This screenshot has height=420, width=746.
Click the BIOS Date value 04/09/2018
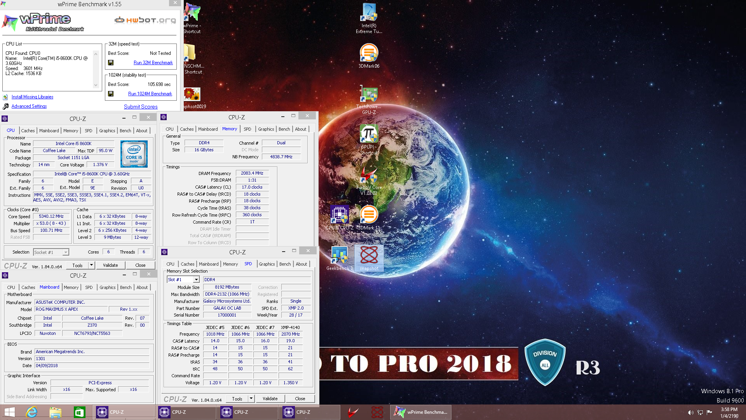click(92, 366)
